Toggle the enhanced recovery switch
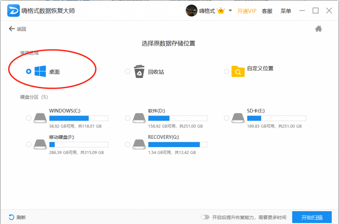This screenshot has width=339, height=224. (x=205, y=217)
